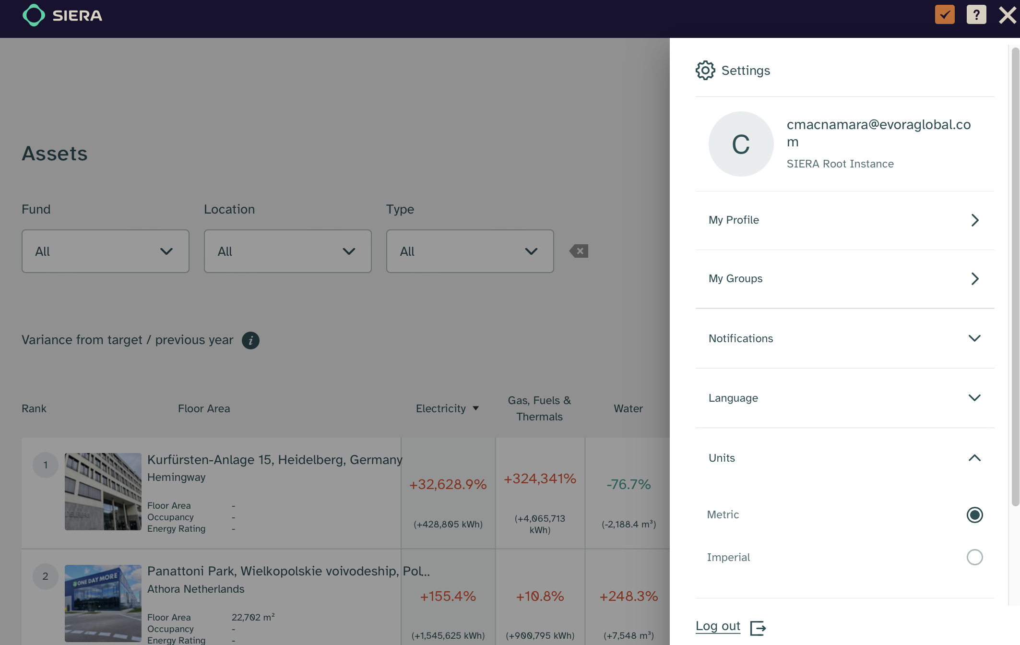
Task: Open the Fund dropdown
Action: click(106, 251)
